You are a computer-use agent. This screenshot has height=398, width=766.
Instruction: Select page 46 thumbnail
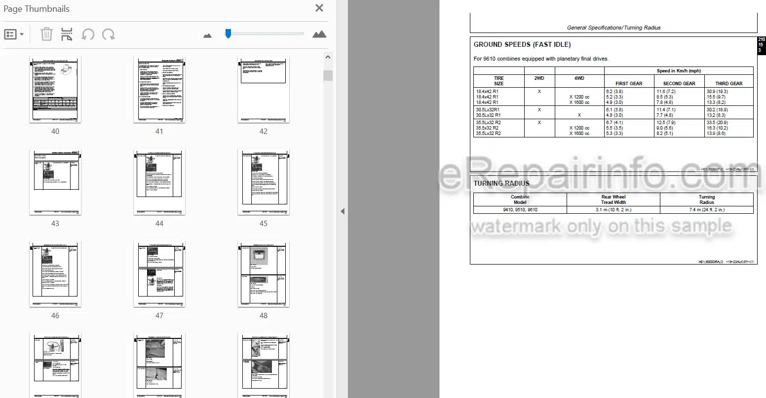pyautogui.click(x=55, y=274)
